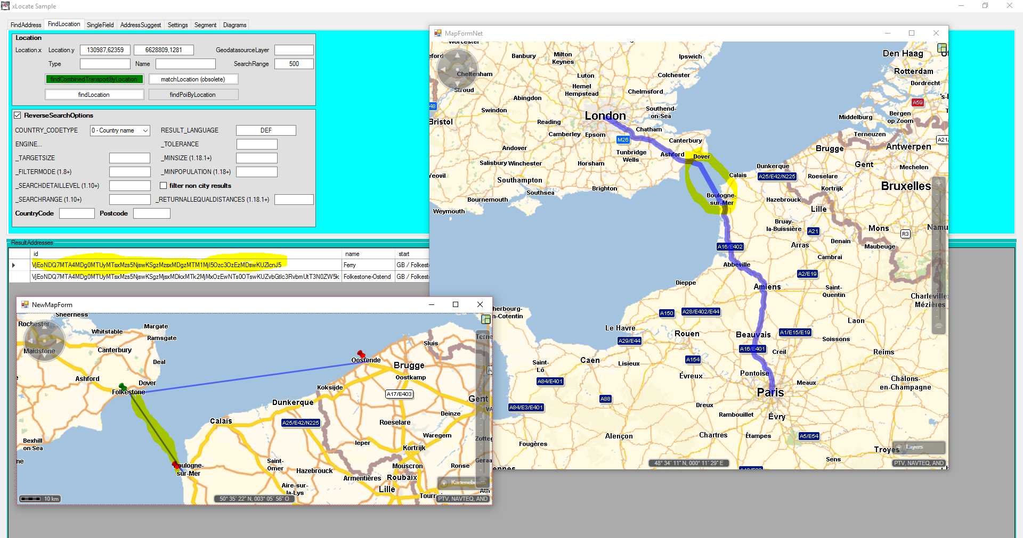Click the SearchRange input field
Image resolution: width=1023 pixels, height=538 pixels.
coord(294,64)
